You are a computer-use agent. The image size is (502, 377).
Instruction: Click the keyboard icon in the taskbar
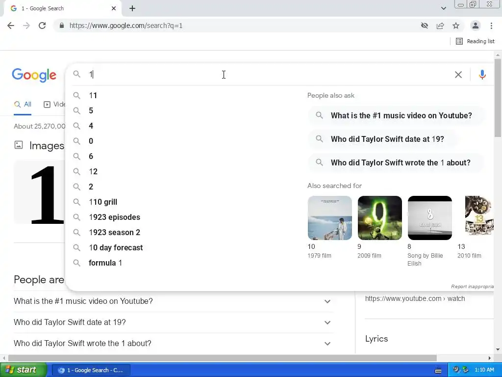pos(438,371)
